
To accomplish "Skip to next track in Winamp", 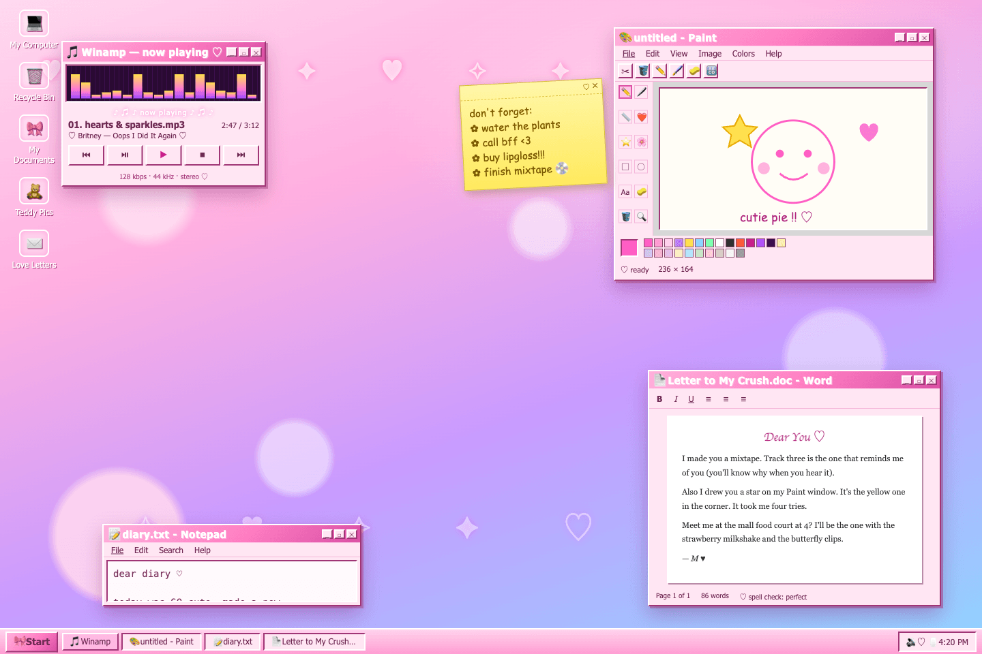I will (x=241, y=155).
